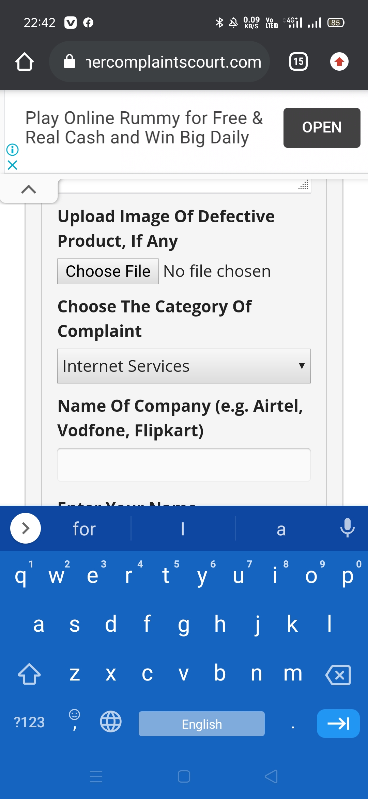Choose the suggestion word "for"
368x799 pixels.
coord(84,529)
